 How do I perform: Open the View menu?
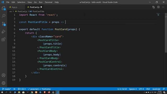29,2
